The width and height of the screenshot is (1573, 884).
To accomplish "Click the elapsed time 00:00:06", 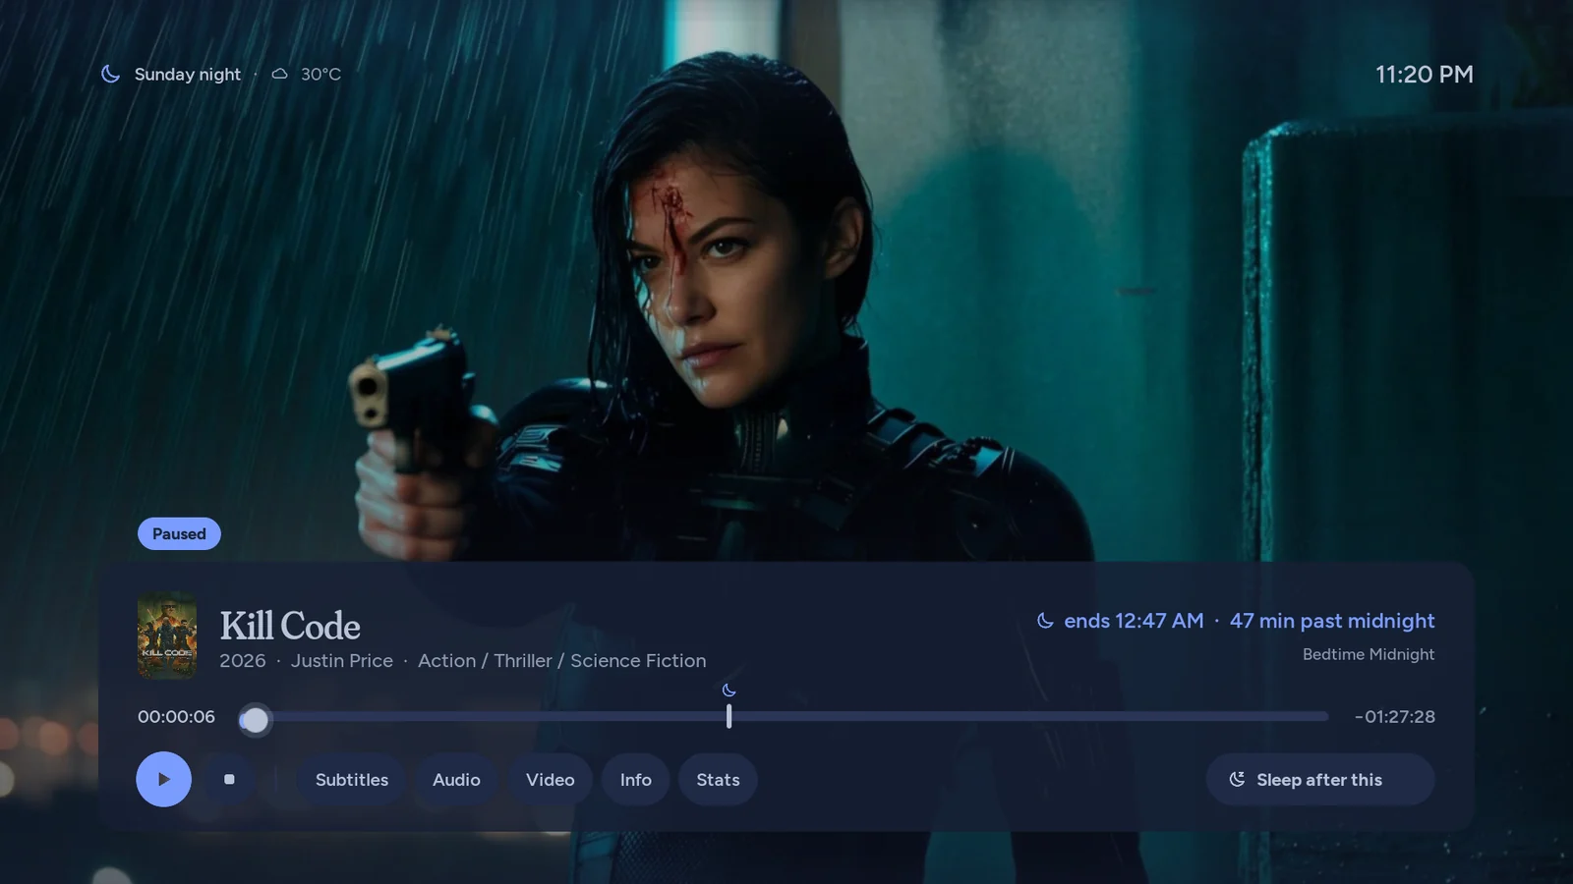I will [x=176, y=716].
